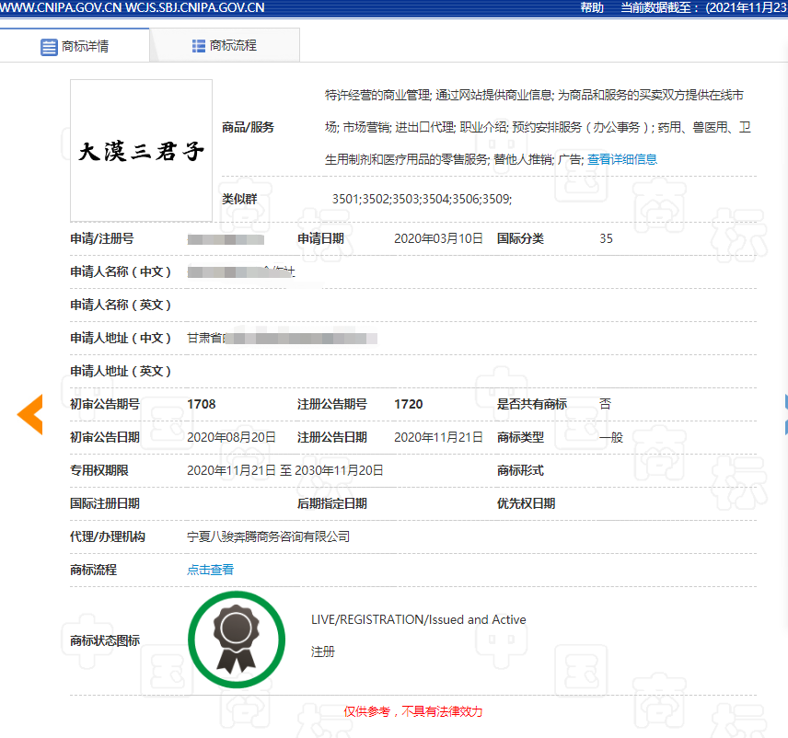Click the preliminary announcement issue number 1708
Viewport: 788px width, 738px height.
pos(201,404)
